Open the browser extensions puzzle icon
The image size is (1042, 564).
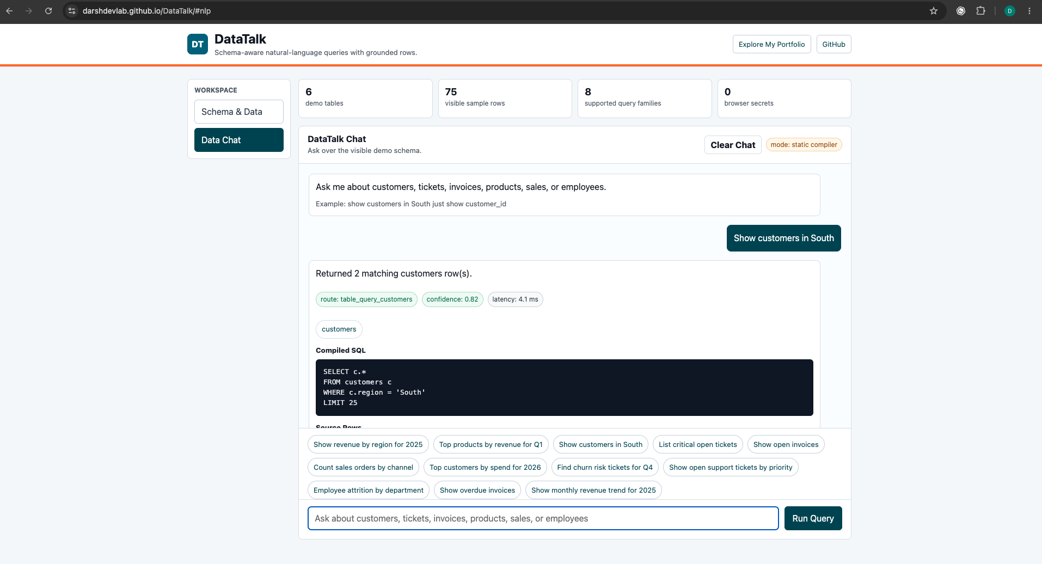(x=980, y=11)
